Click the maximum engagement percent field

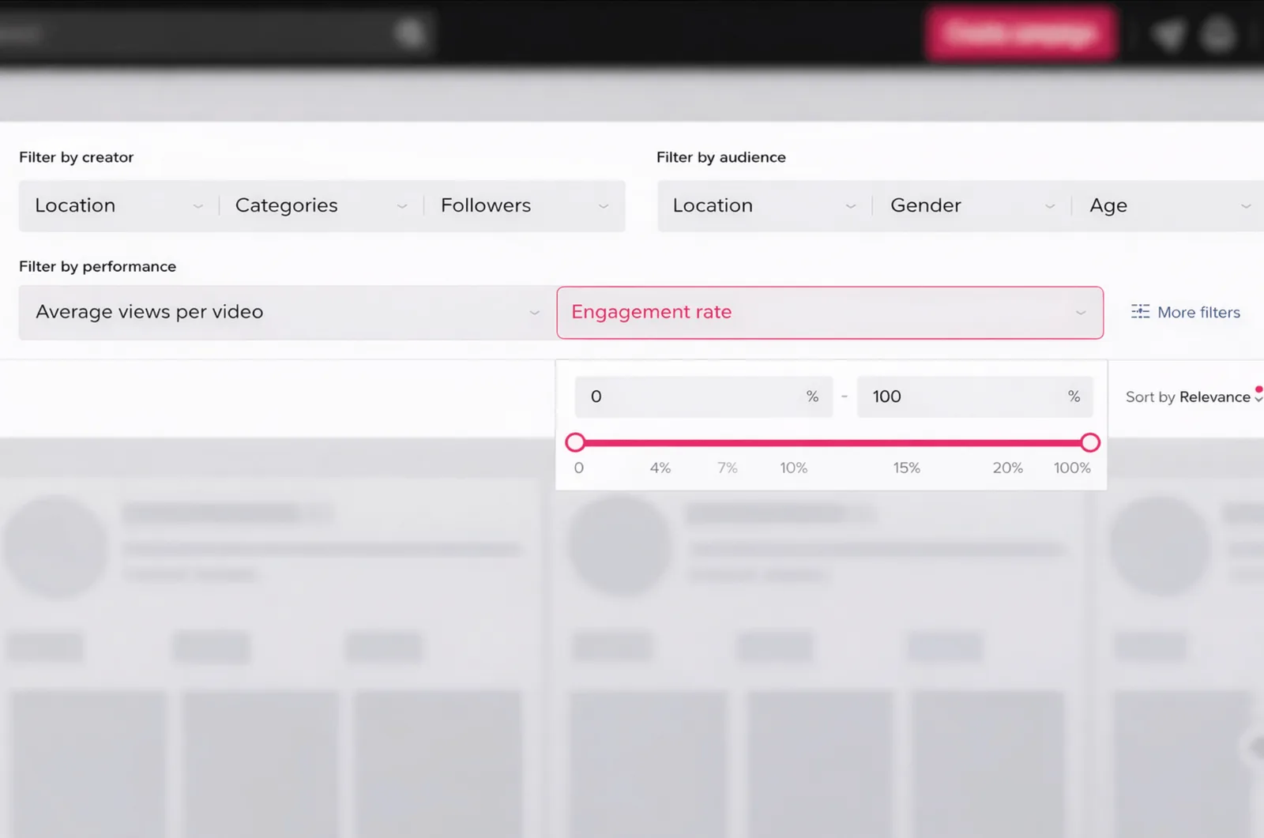(x=965, y=396)
